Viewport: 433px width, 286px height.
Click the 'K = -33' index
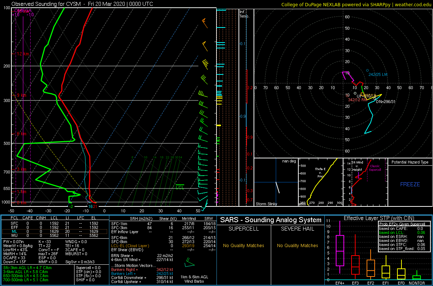[45, 242]
